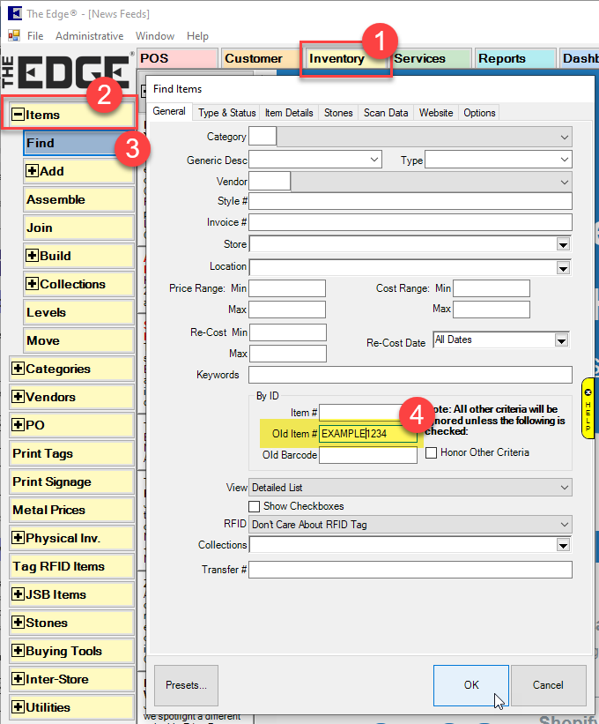This screenshot has width=599, height=724.
Task: Expand the Add plus icon
Action: pyautogui.click(x=33, y=171)
